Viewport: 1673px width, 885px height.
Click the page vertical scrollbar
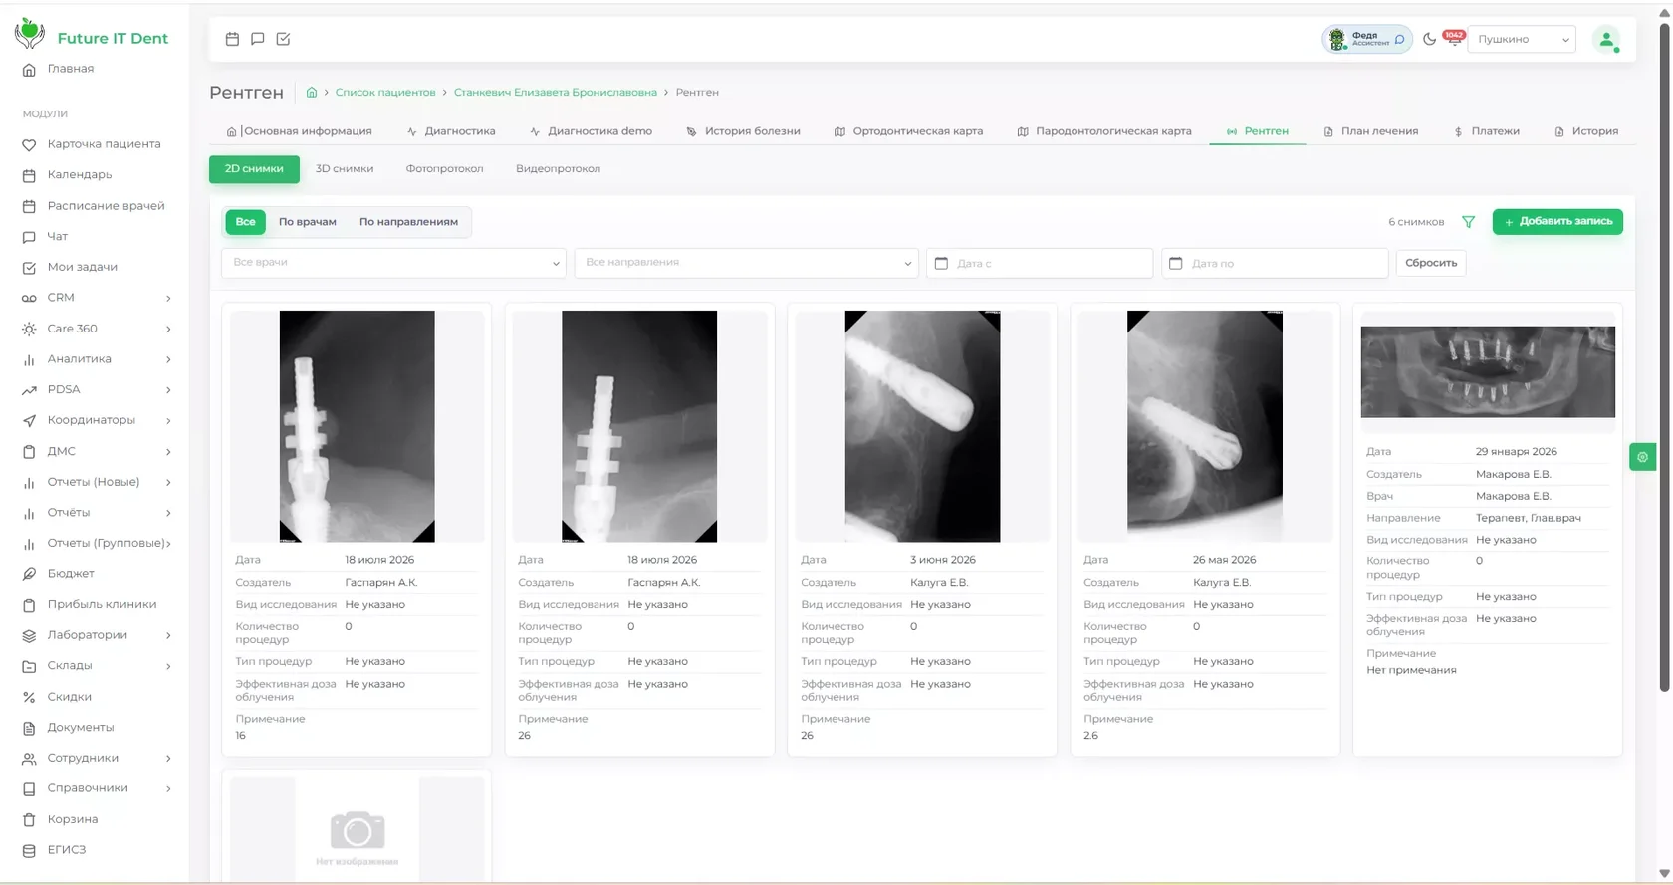pos(1664,358)
